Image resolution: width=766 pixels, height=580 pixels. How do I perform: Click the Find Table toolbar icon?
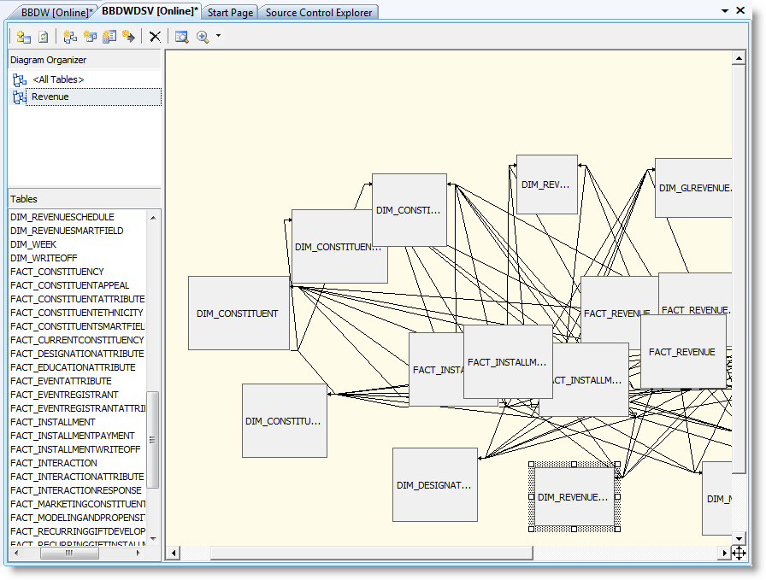181,37
